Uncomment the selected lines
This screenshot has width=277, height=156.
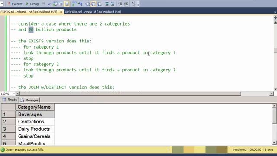[x=113, y=4]
